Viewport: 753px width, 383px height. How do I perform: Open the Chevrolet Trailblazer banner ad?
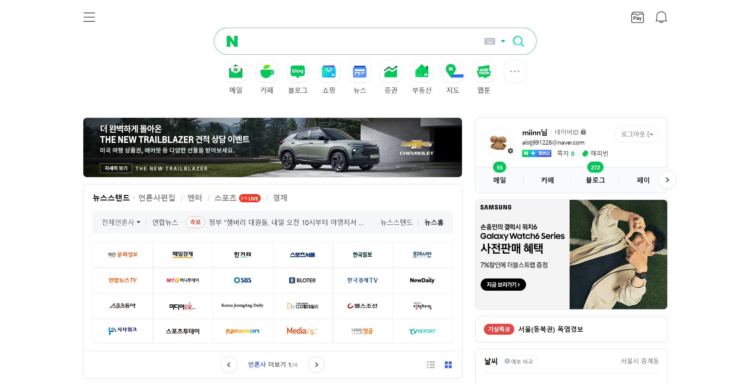pyautogui.click(x=272, y=147)
